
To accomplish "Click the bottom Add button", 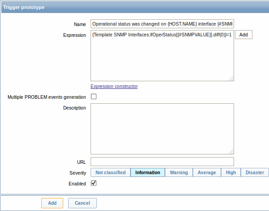I will pyautogui.click(x=52, y=203).
